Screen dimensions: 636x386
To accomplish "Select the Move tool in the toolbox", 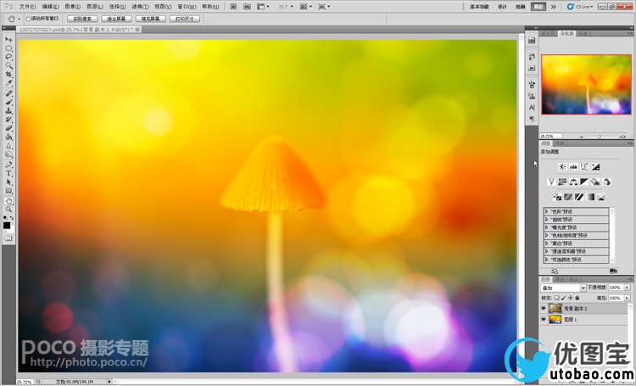I will [8, 39].
